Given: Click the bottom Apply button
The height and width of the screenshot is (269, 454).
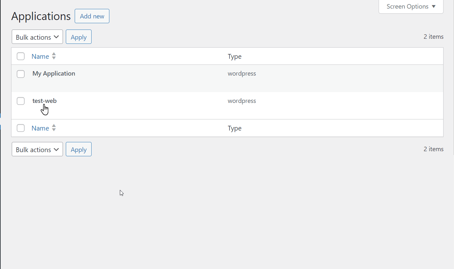Looking at the screenshot, I should pos(79,149).
